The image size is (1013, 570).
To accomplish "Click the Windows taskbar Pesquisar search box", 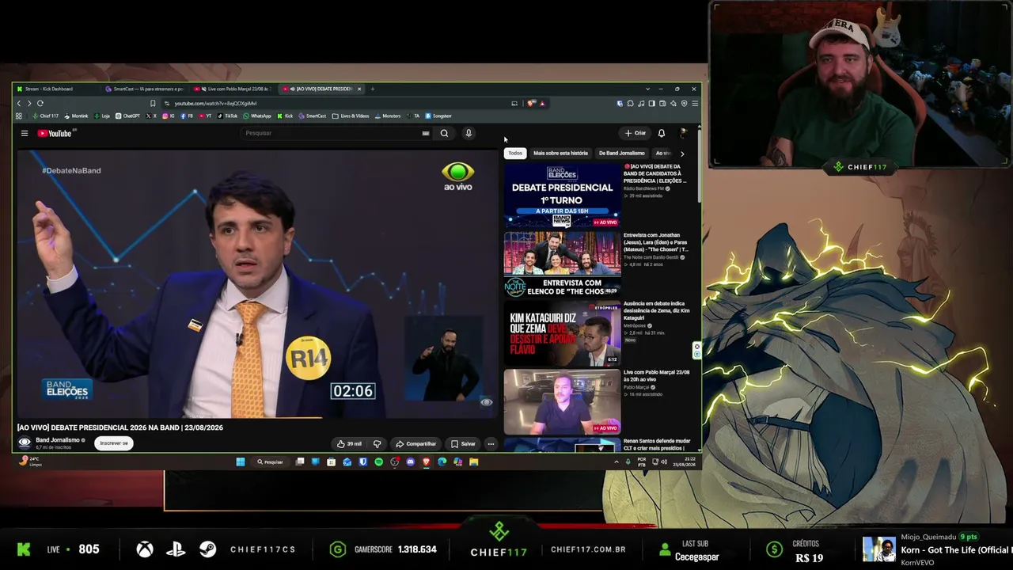I will click(270, 462).
